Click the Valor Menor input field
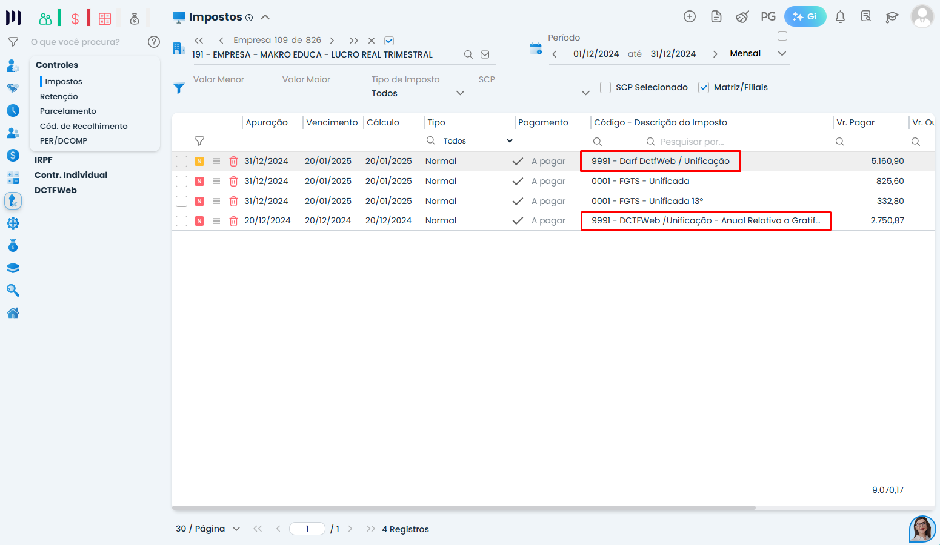This screenshot has height=545, width=940. click(232, 94)
